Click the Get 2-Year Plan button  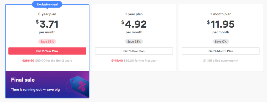47,51
